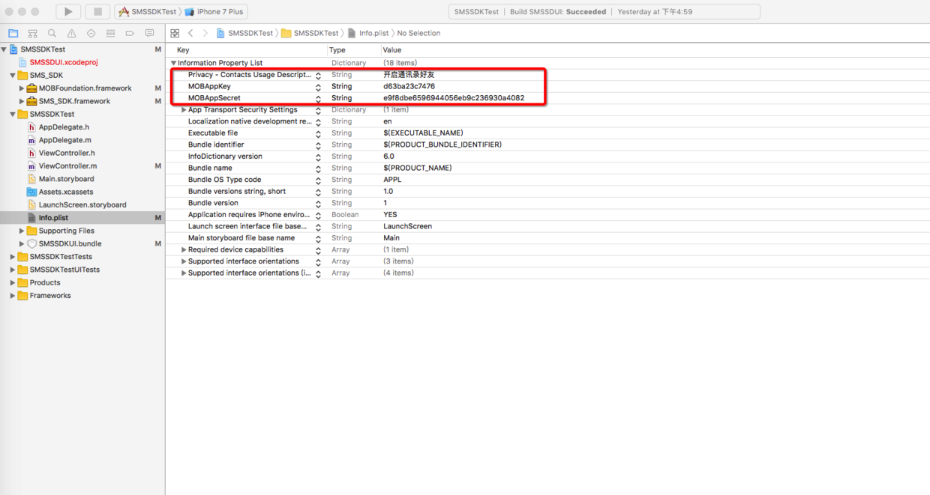This screenshot has width=930, height=495.
Task: Click No Selection in the jump bar
Action: (418, 33)
